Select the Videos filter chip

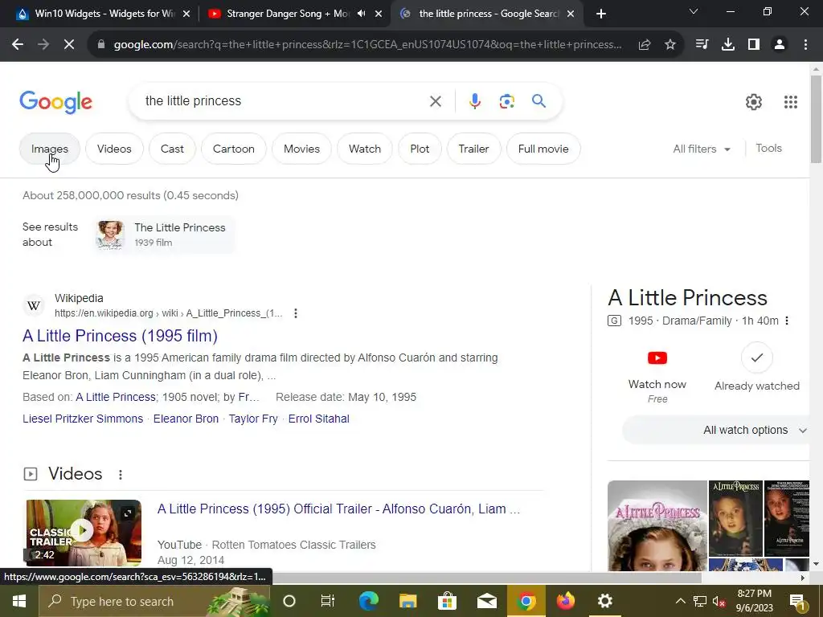coord(114,149)
